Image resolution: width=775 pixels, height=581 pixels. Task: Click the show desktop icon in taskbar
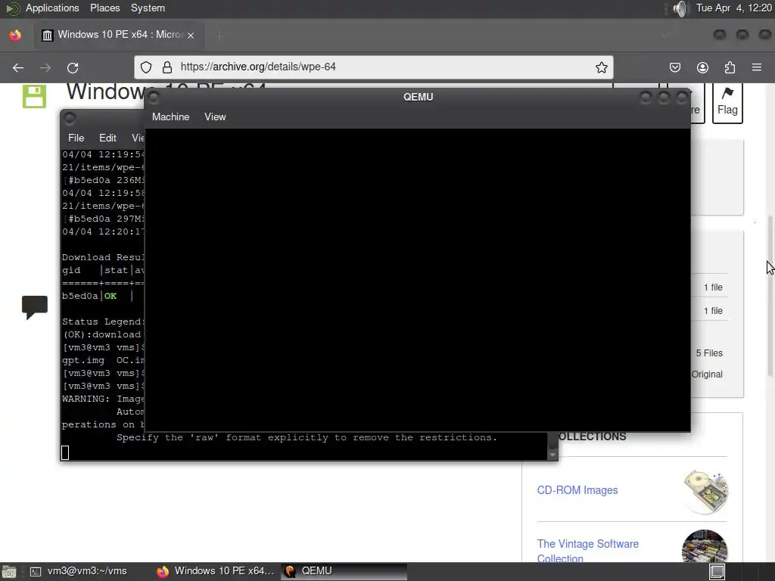[8, 572]
